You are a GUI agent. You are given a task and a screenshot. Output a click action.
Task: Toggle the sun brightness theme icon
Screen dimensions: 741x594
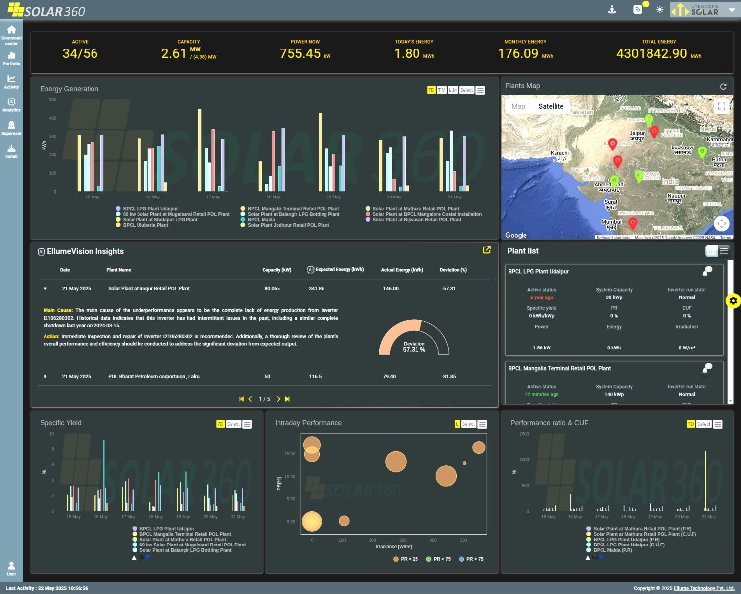660,9
